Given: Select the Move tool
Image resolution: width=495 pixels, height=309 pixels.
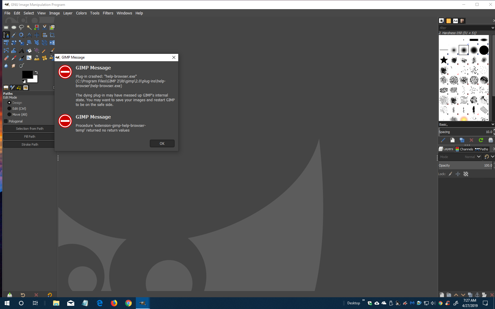Looking at the screenshot, I should [x=37, y=35].
